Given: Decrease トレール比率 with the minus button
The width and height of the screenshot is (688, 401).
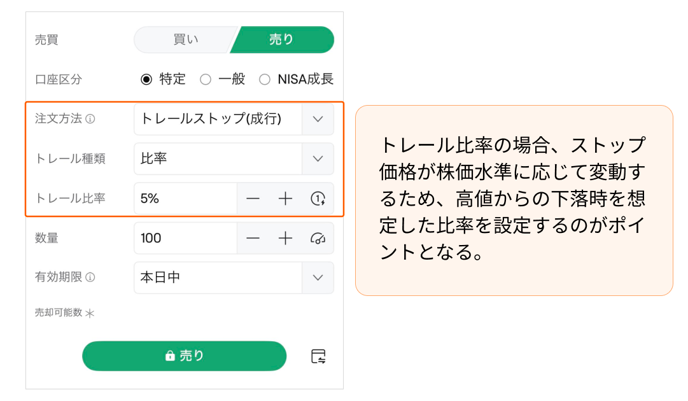Looking at the screenshot, I should tap(253, 199).
